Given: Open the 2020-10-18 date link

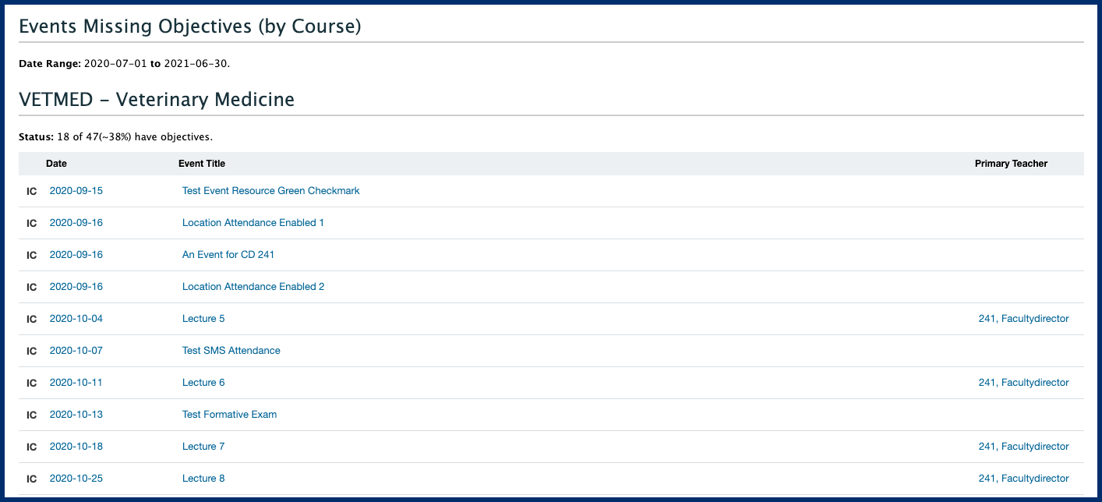Looking at the screenshot, I should (x=76, y=447).
